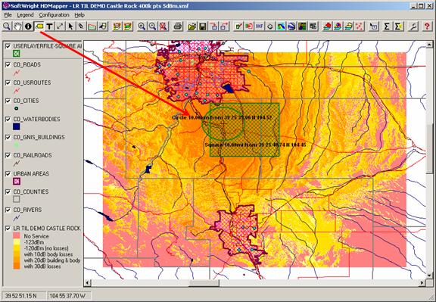Viewport: 436px width, 302px height.
Task: Click the map's vertical scrollbar up arrow
Action: pos(429,44)
